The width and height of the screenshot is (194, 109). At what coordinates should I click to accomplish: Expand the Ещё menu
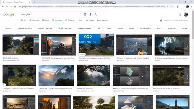[x=80, y=20]
